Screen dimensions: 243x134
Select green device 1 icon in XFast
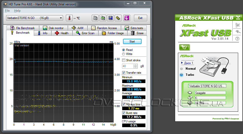185,47
